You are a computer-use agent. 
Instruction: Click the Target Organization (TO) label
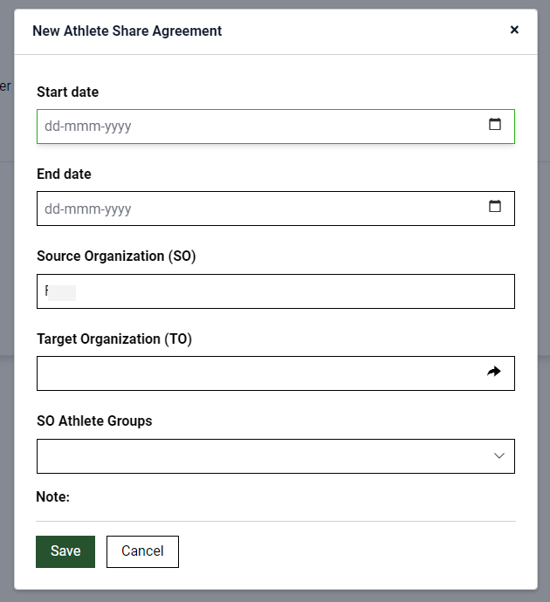[114, 339]
